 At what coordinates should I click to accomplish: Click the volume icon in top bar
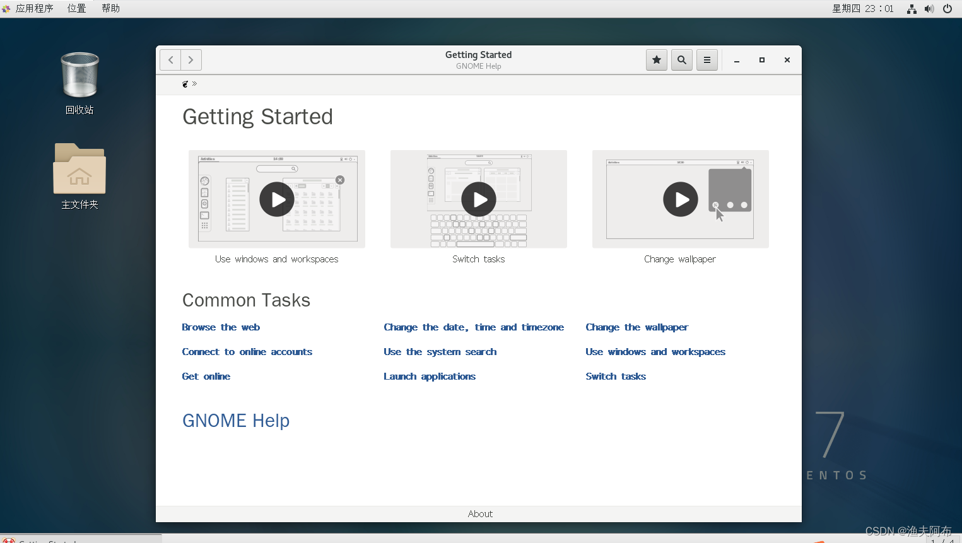[x=929, y=9]
